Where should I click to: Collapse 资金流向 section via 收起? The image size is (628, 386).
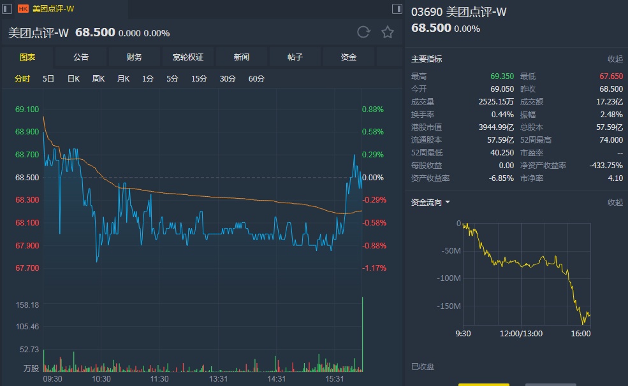(x=615, y=203)
